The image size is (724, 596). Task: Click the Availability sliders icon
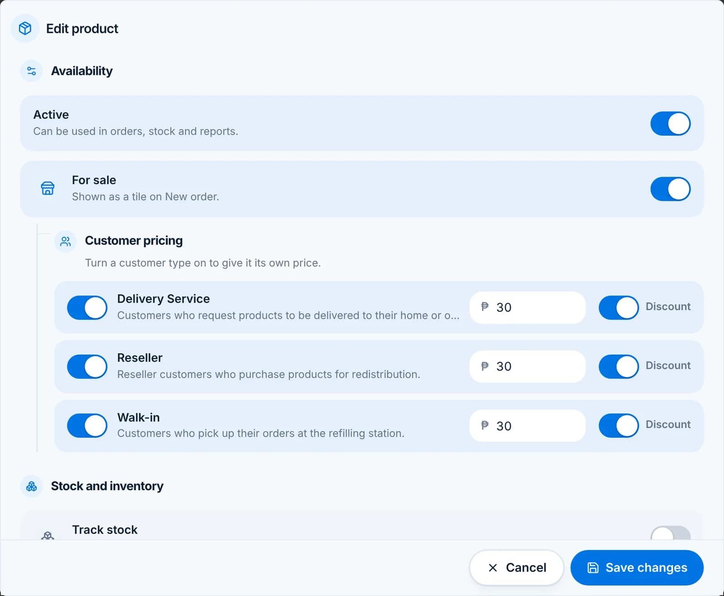[x=32, y=71]
